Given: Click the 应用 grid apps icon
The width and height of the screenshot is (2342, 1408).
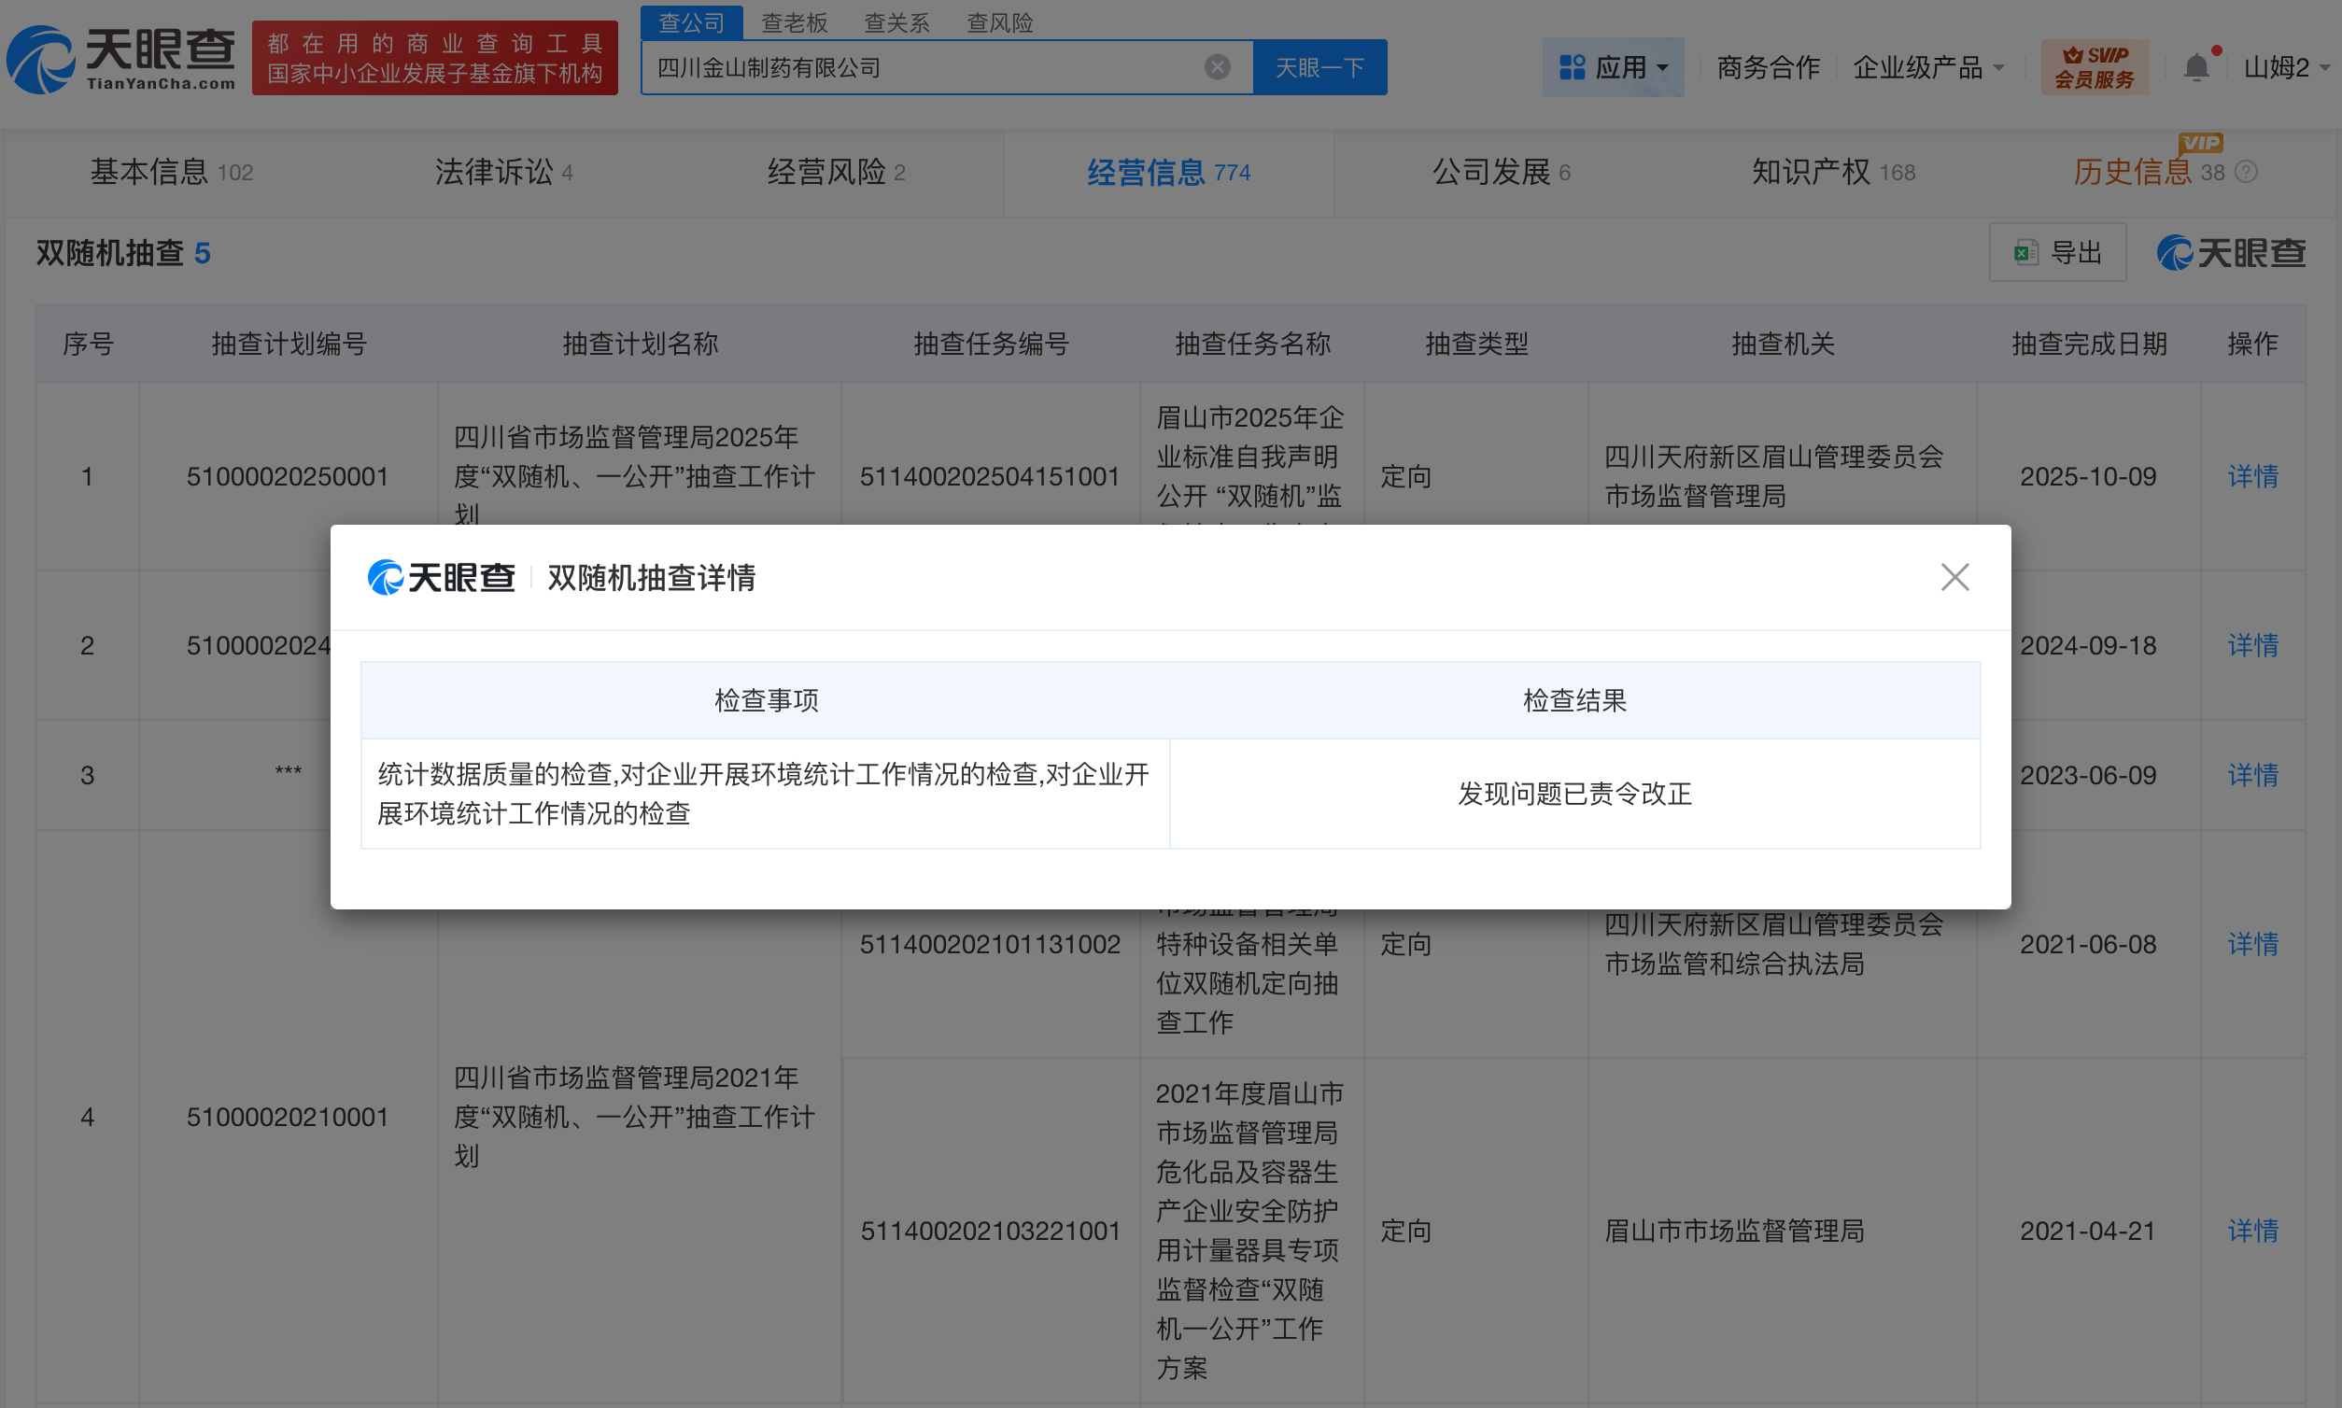Looking at the screenshot, I should click(1572, 67).
